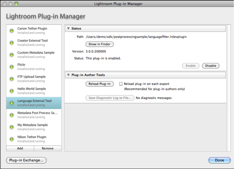234x169 pixels.
Task: Click Show in Finder button
Action: (x=100, y=44)
